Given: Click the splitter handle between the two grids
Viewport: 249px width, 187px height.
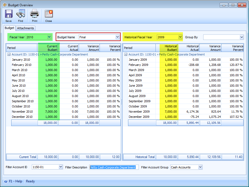Looking at the screenshot, I should pyautogui.click(x=122, y=102).
